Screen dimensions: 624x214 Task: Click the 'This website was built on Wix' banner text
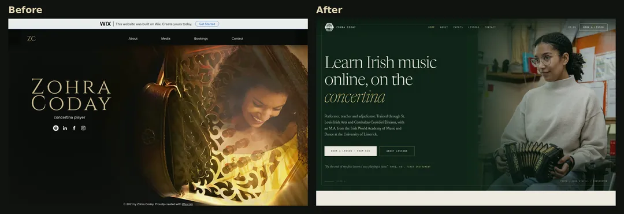point(154,24)
